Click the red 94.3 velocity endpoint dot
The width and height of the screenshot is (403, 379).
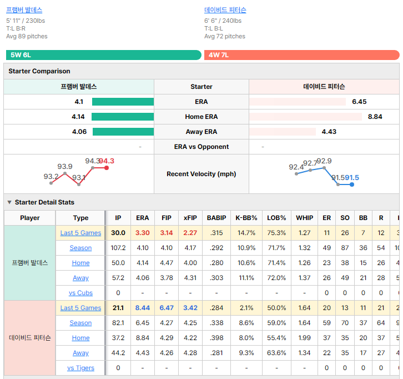click(x=107, y=168)
